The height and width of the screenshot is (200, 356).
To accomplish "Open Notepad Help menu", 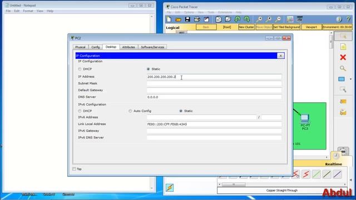I will tap(50, 11).
